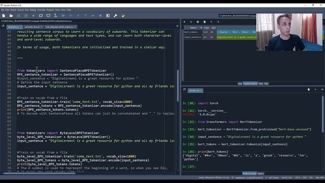Start debugging the file
This screenshot has width=325, height=183.
pos(63,16)
